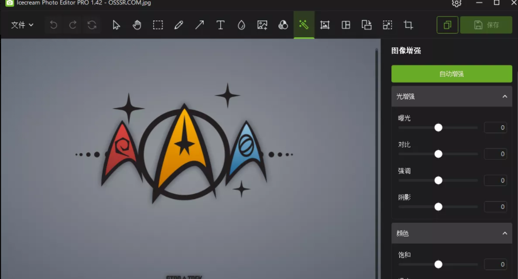Activate the hand pan tool

137,25
